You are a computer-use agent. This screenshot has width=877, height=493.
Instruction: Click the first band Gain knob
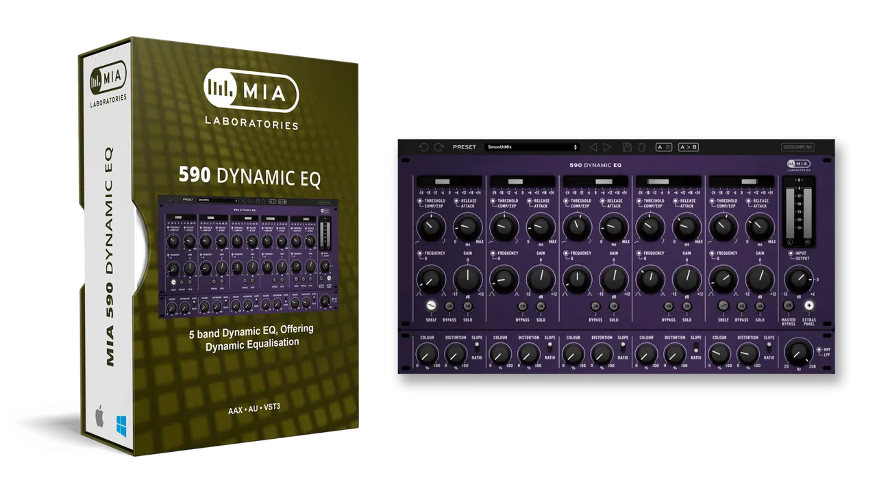coord(467,278)
